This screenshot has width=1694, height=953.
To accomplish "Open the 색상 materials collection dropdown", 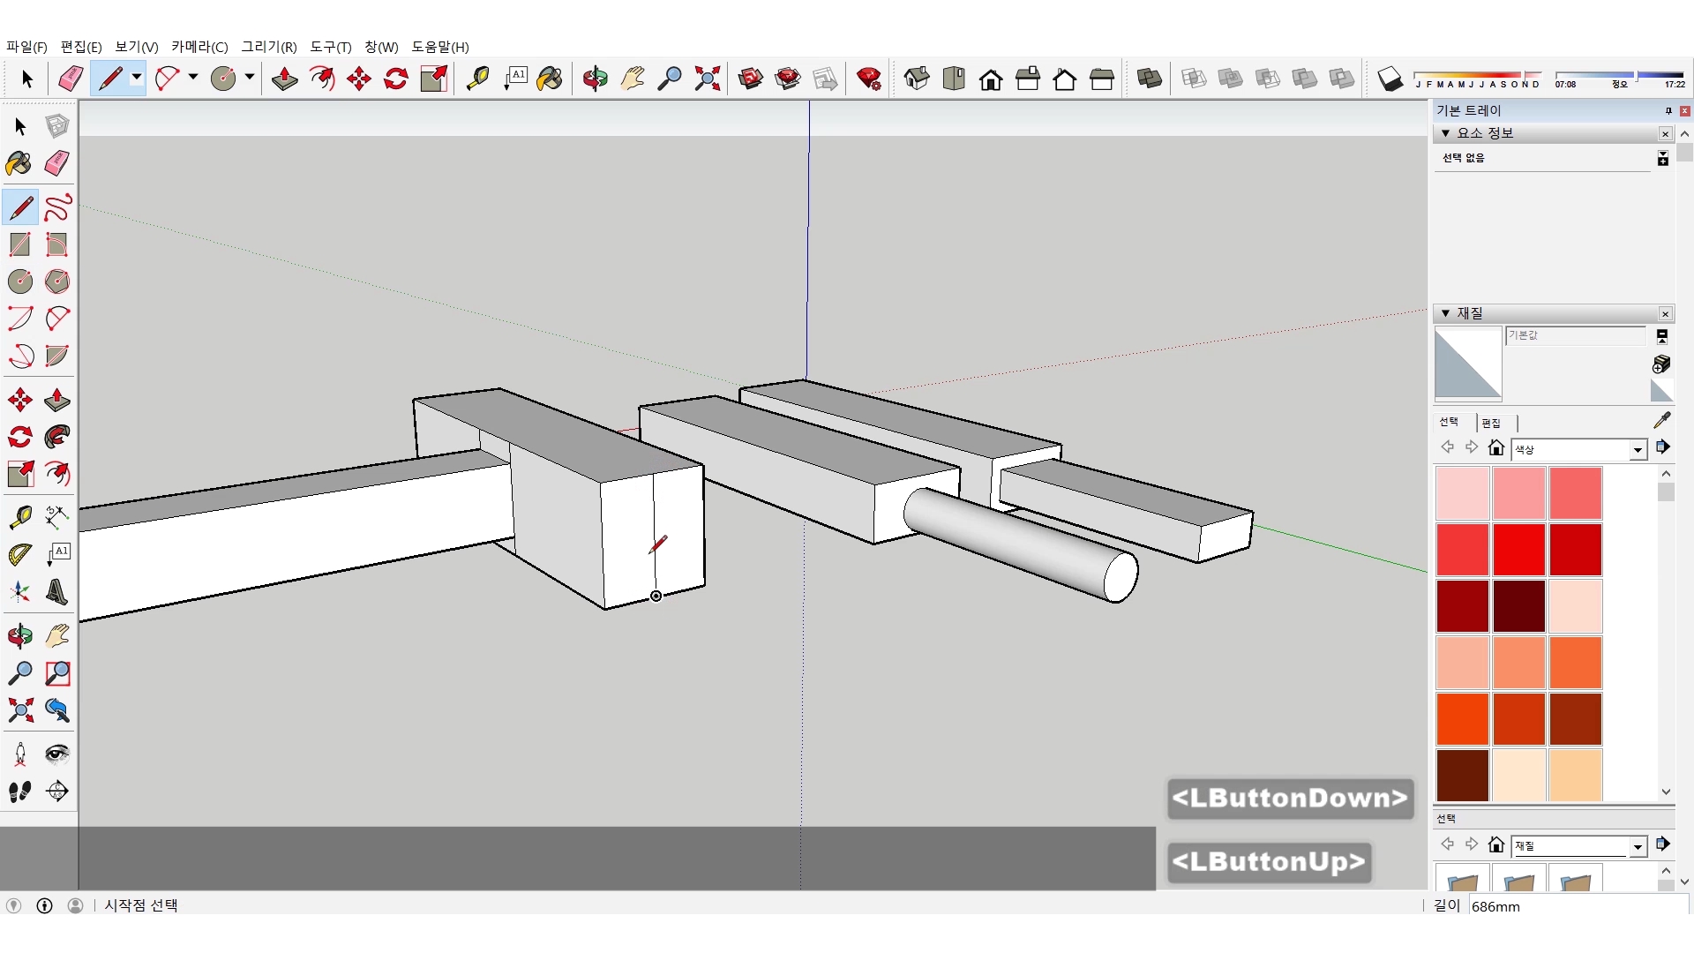I will point(1638,450).
